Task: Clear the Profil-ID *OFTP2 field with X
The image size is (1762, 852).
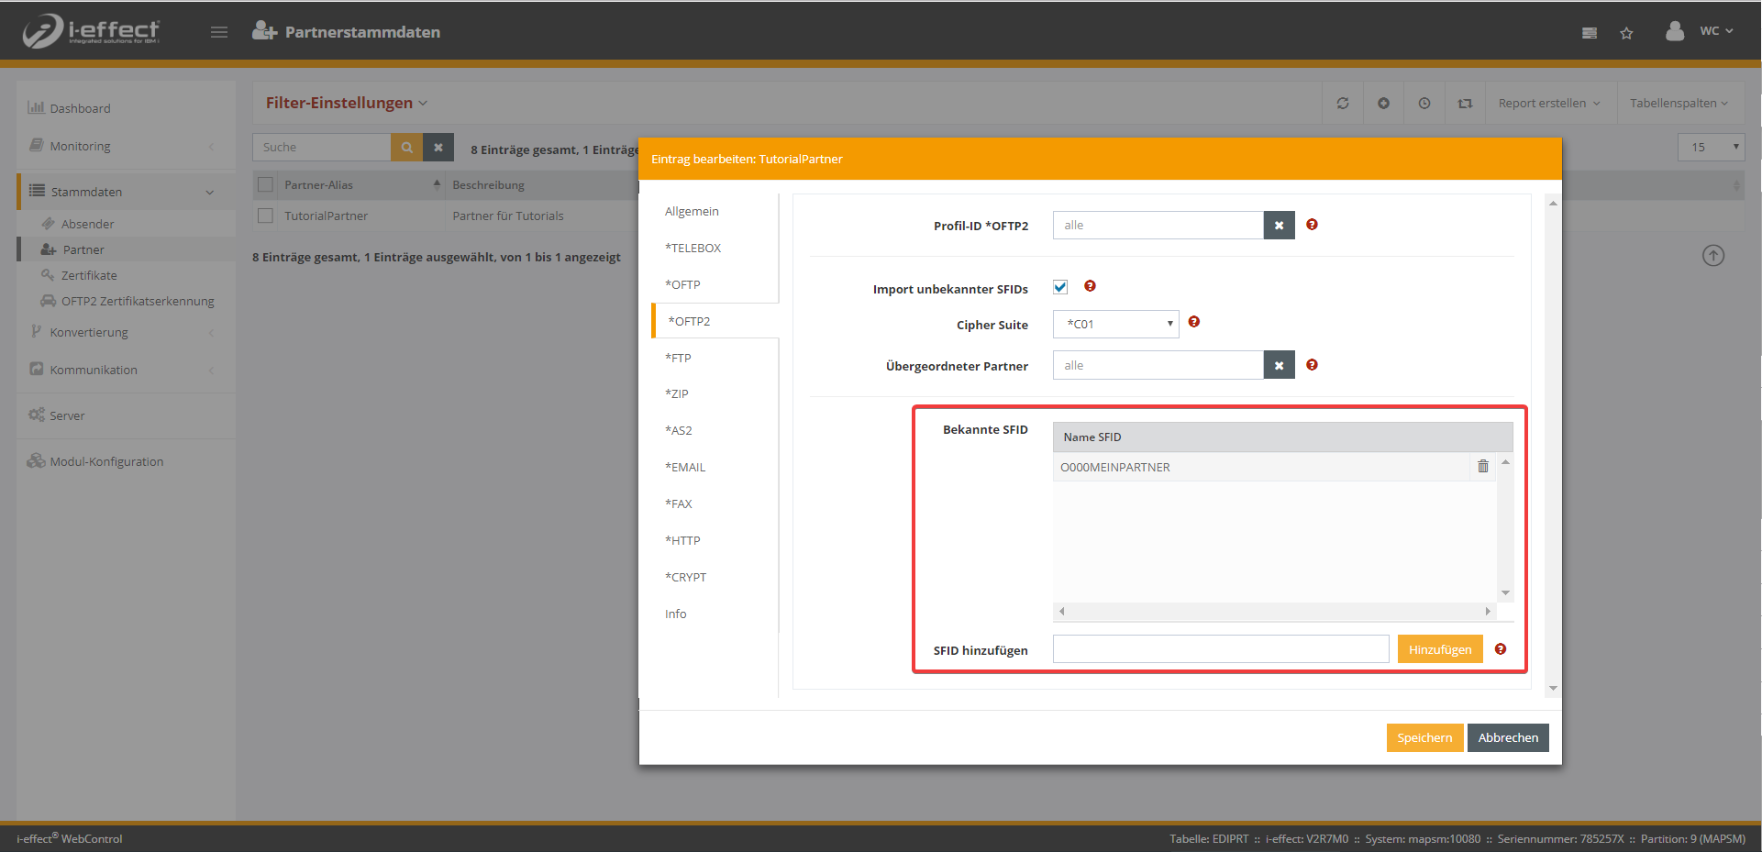Action: click(1279, 226)
